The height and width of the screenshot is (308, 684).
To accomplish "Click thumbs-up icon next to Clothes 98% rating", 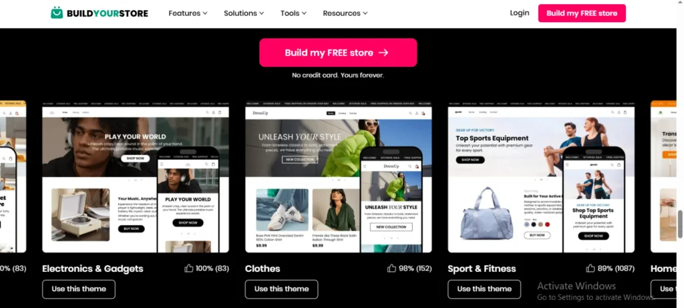I will [391, 269].
